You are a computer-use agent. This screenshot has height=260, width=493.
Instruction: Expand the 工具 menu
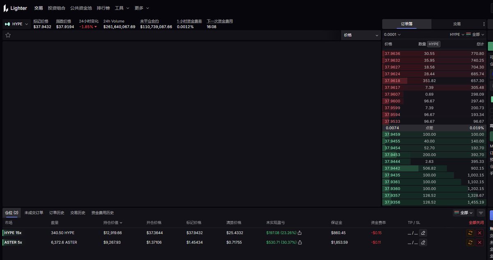coord(122,8)
